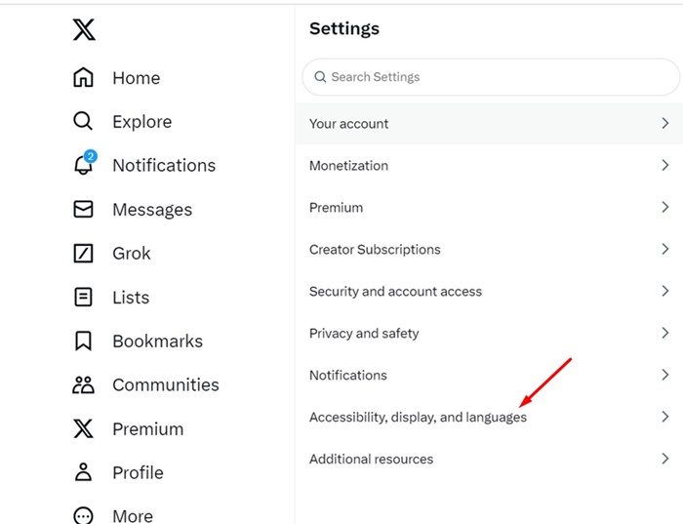Open the Notifications bell icon with badge
Viewport: 683px width, 524px height.
[x=85, y=163]
